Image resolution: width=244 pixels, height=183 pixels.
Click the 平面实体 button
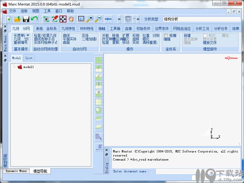[x=70, y=39]
